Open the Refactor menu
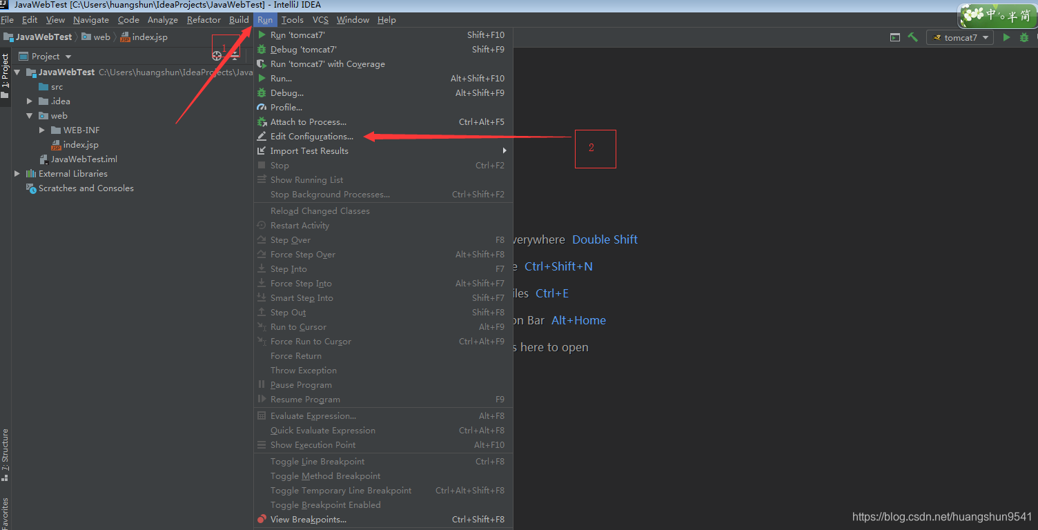 click(204, 19)
